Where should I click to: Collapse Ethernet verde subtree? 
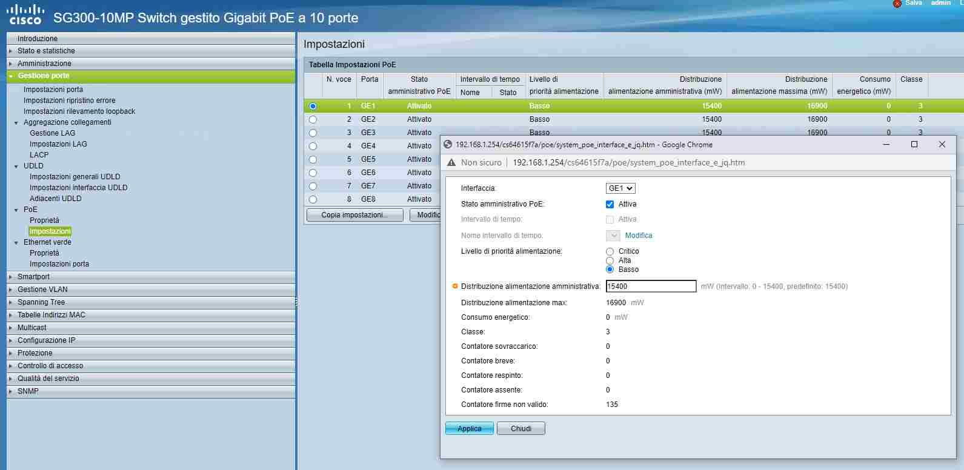coord(16,242)
